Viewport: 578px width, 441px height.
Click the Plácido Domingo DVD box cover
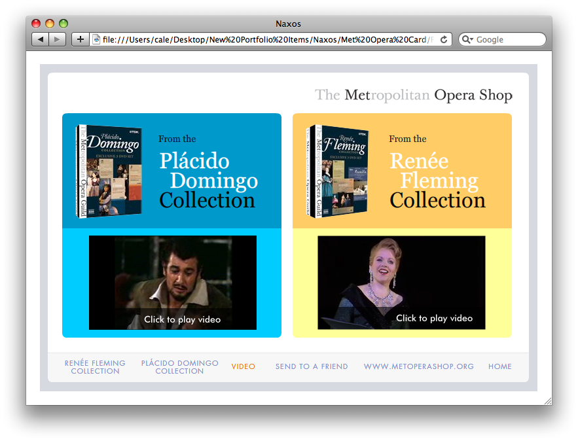coord(109,171)
